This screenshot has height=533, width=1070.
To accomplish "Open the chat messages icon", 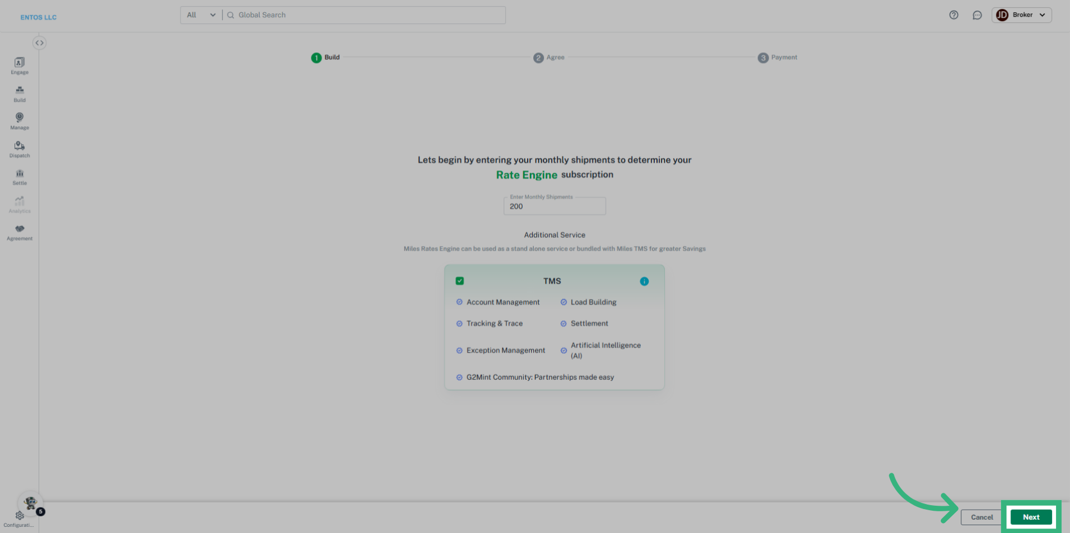I will [977, 15].
